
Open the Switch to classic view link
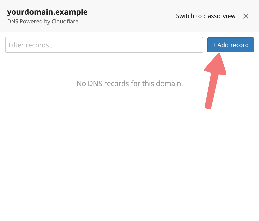[x=206, y=16]
